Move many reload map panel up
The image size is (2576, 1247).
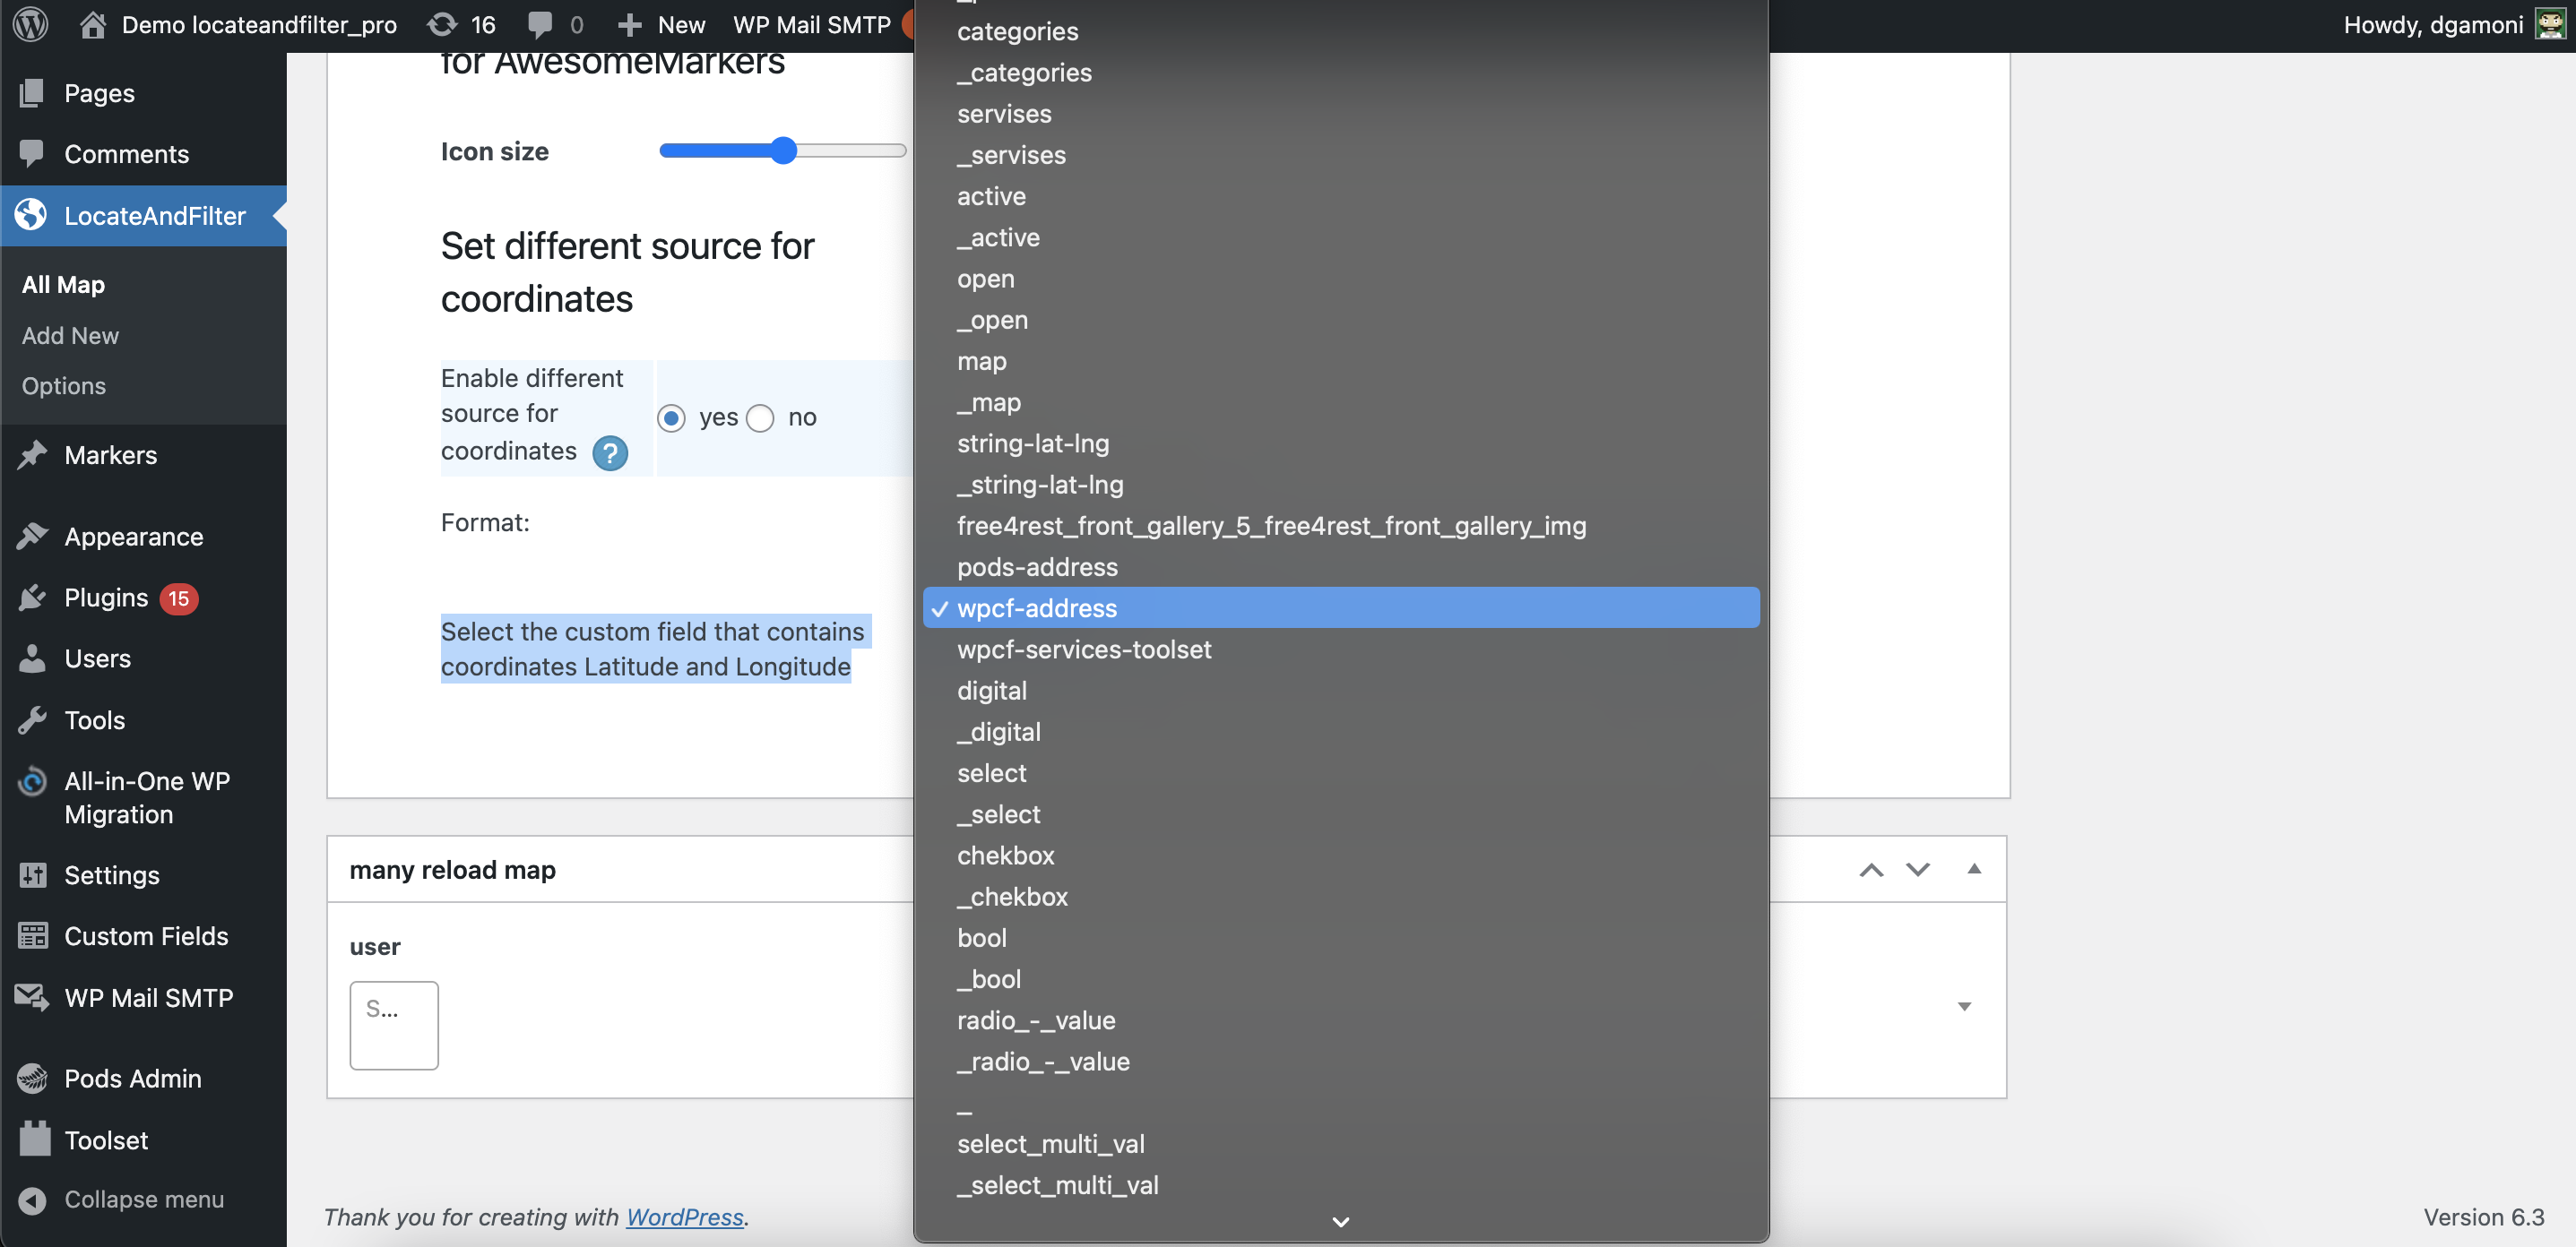click(x=1871, y=869)
